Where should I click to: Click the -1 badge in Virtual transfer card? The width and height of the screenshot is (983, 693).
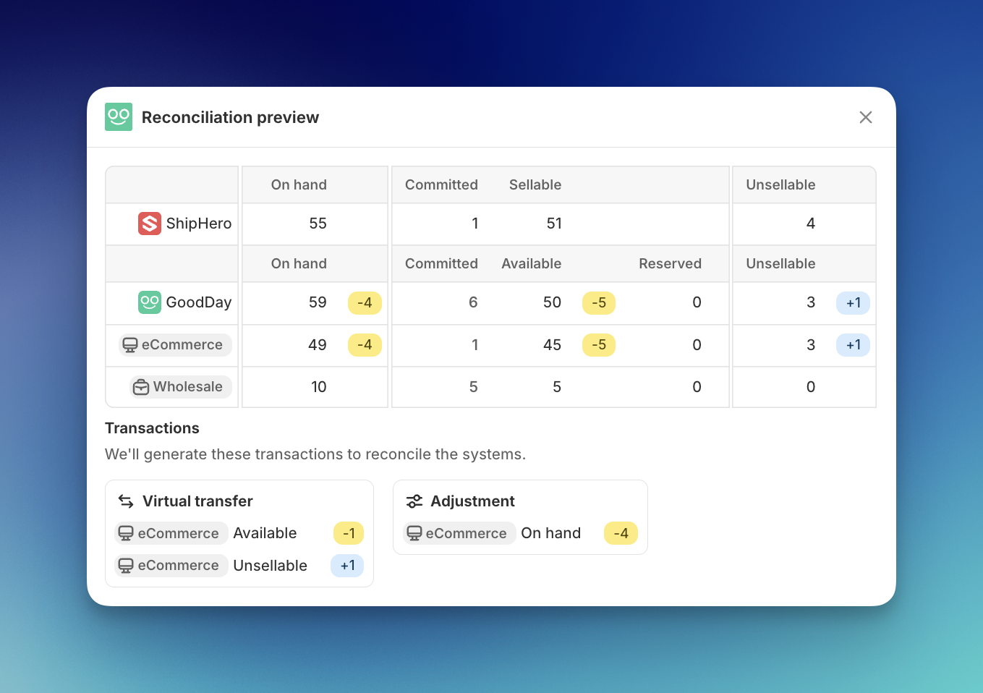coord(349,533)
